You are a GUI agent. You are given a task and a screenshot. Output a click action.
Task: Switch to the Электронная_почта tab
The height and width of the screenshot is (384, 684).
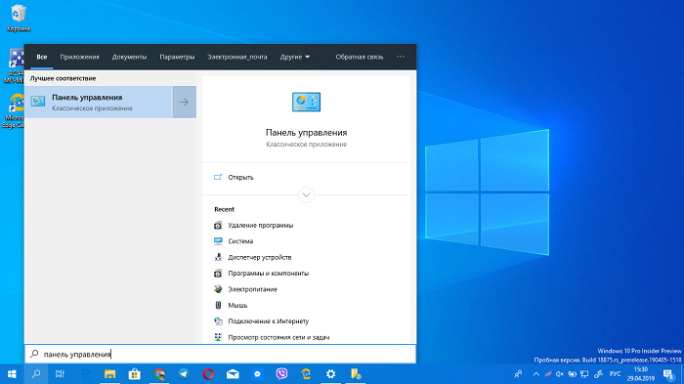coord(236,57)
